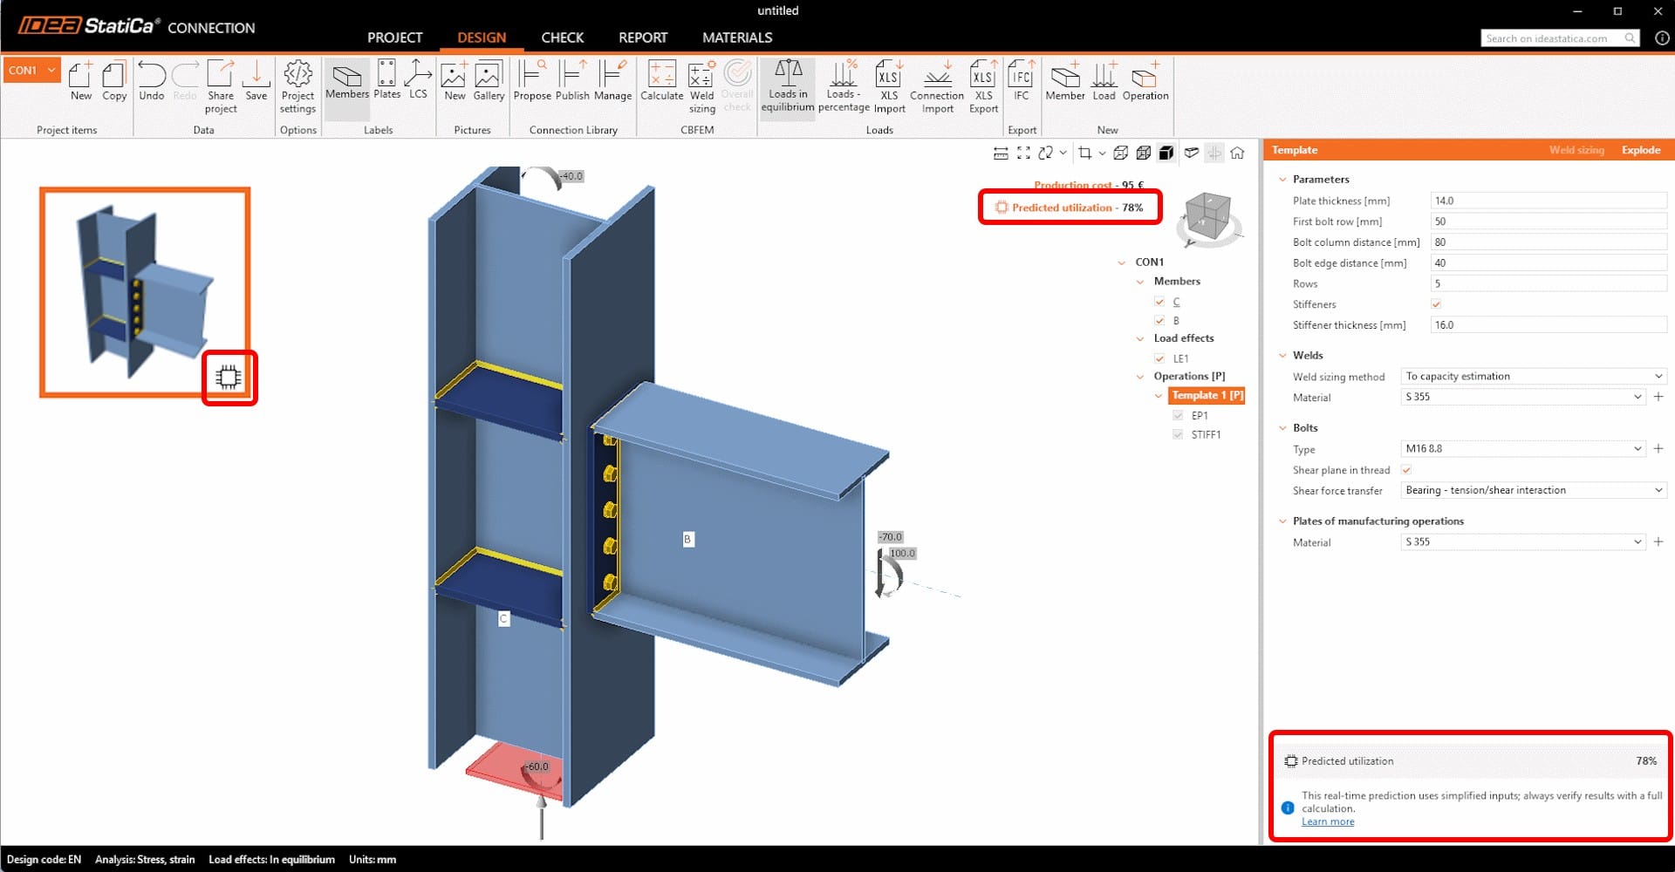This screenshot has height=872, width=1675.
Task: Toggle the Stiffeners checkbox
Action: point(1436,304)
